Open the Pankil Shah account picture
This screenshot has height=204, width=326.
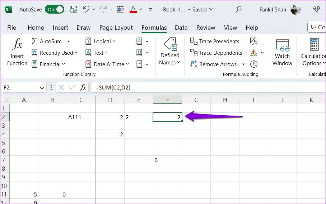click(x=295, y=10)
